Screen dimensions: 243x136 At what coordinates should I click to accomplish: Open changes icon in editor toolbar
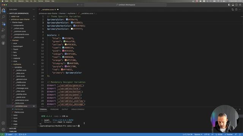point(233,9)
